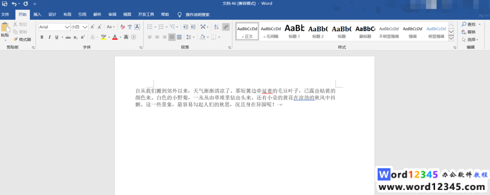Open the borders dropdown arrow

point(219,37)
